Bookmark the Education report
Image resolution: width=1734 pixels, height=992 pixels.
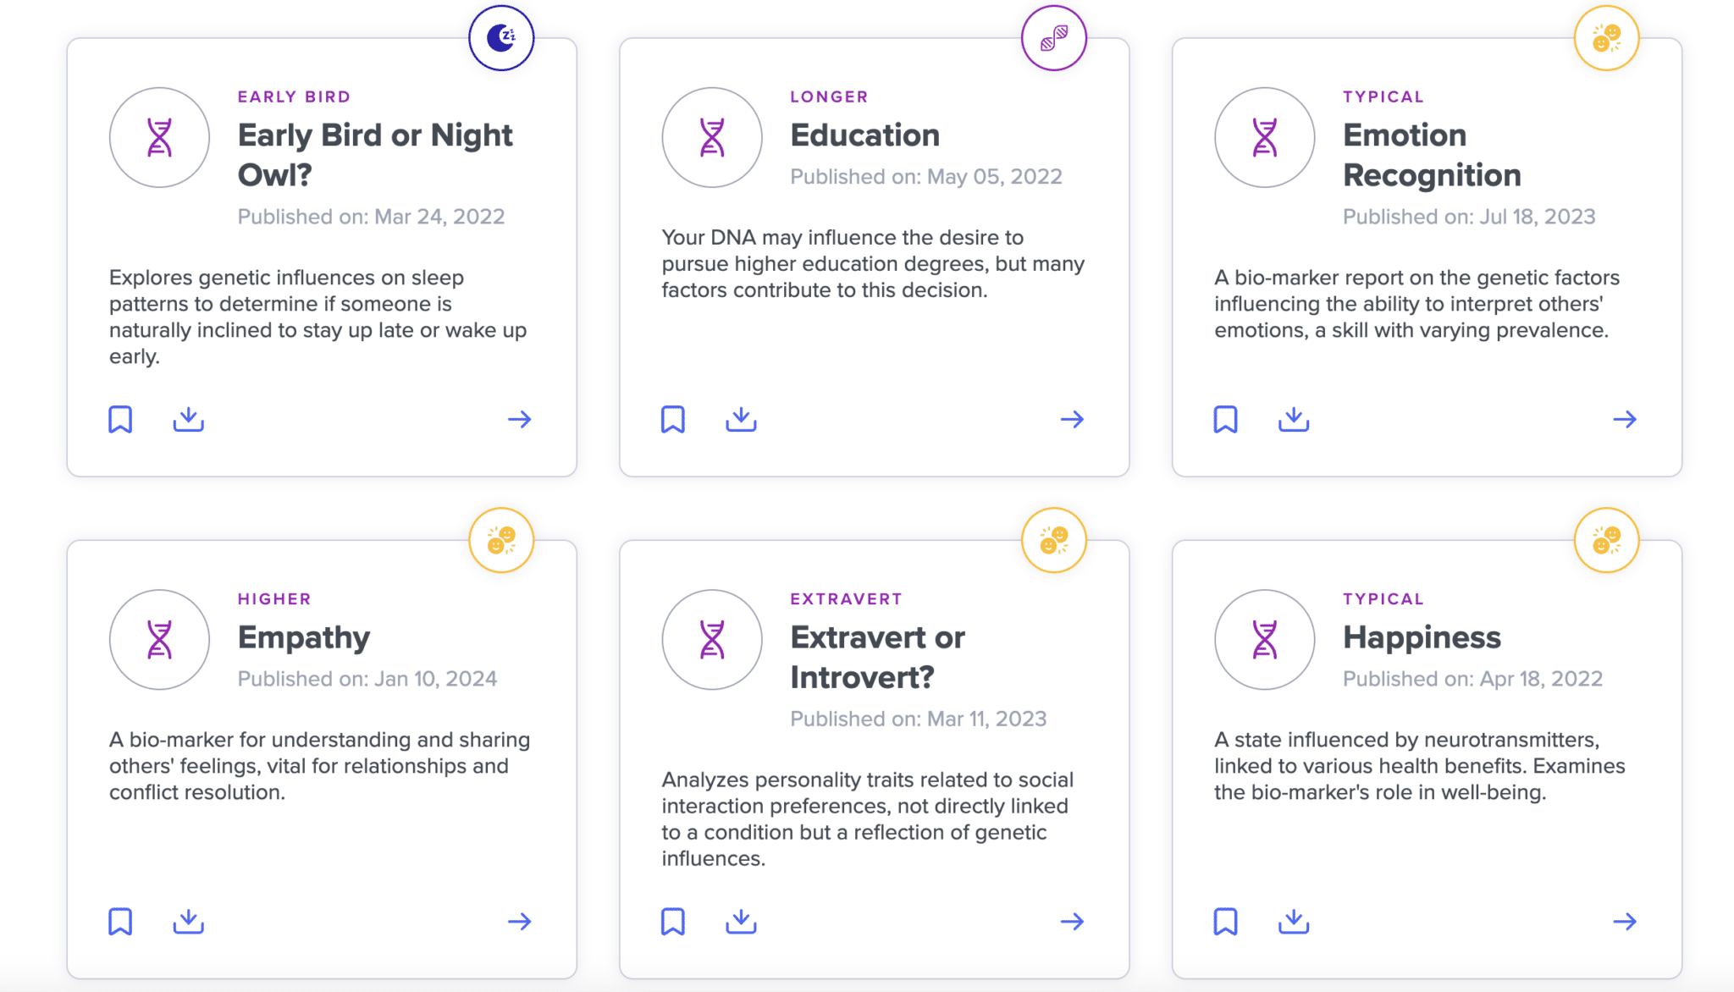[672, 419]
